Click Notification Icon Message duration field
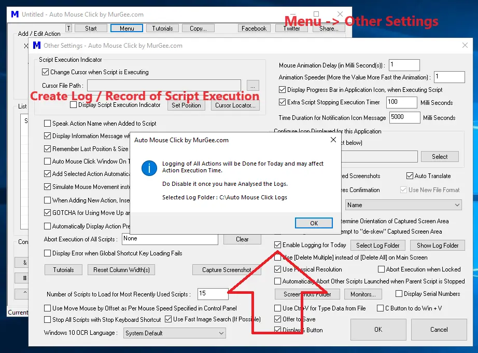The image size is (478, 353). [404, 117]
